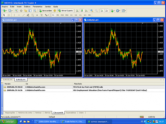Select the equidistant channel tool
Image resolution: width=166 pixels, height=124 pixels.
coord(28,15)
